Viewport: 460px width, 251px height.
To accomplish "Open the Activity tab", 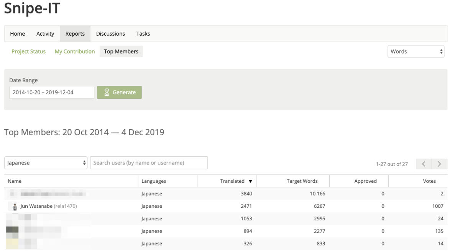I will tap(45, 34).
